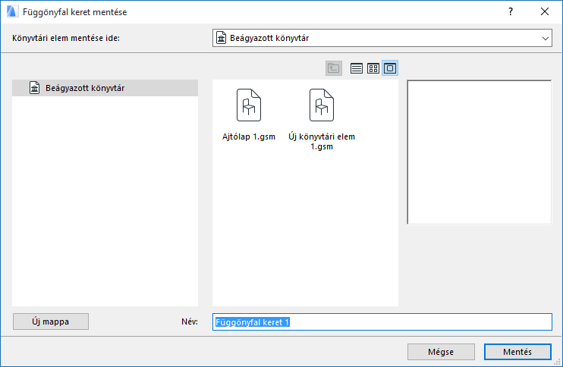Image resolution: width=563 pixels, height=367 pixels.
Task: Click the Mégse button
Action: [x=441, y=352]
